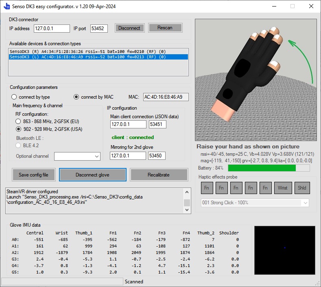Click the black IMU visualization panel
The width and height of the screenshot is (321, 287).
tap(284, 250)
